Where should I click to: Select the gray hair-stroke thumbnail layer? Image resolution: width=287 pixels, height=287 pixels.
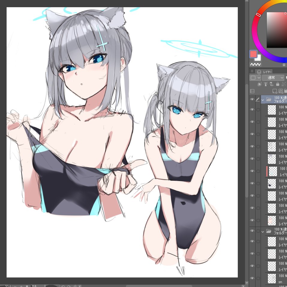272,159
